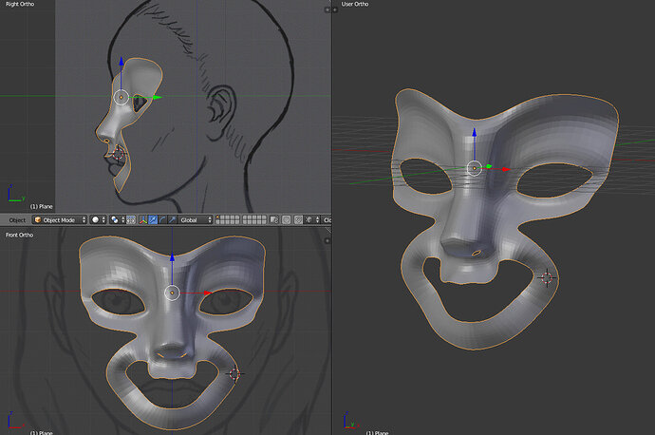The height and width of the screenshot is (435, 655).
Task: Toggle the 3D manipulator axes icon
Action: [x=142, y=219]
